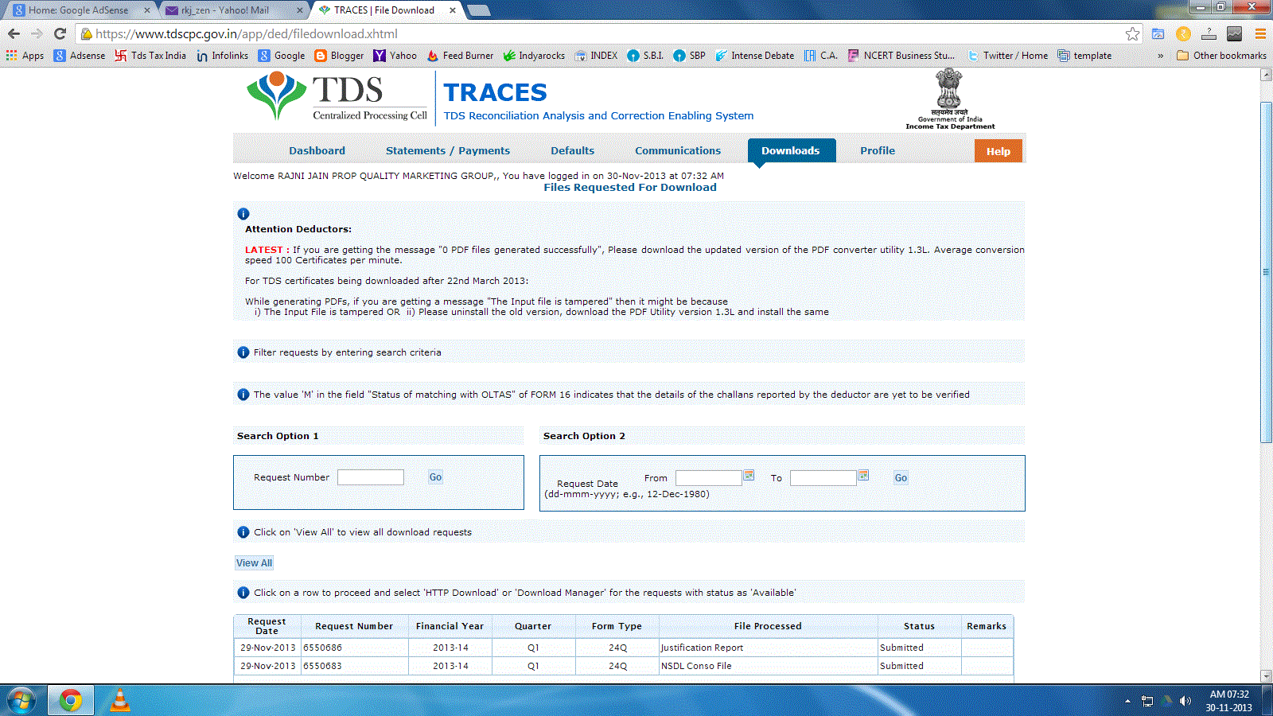This screenshot has width=1273, height=716.
Task: Open the Yahoo bookmark
Action: coord(395,56)
